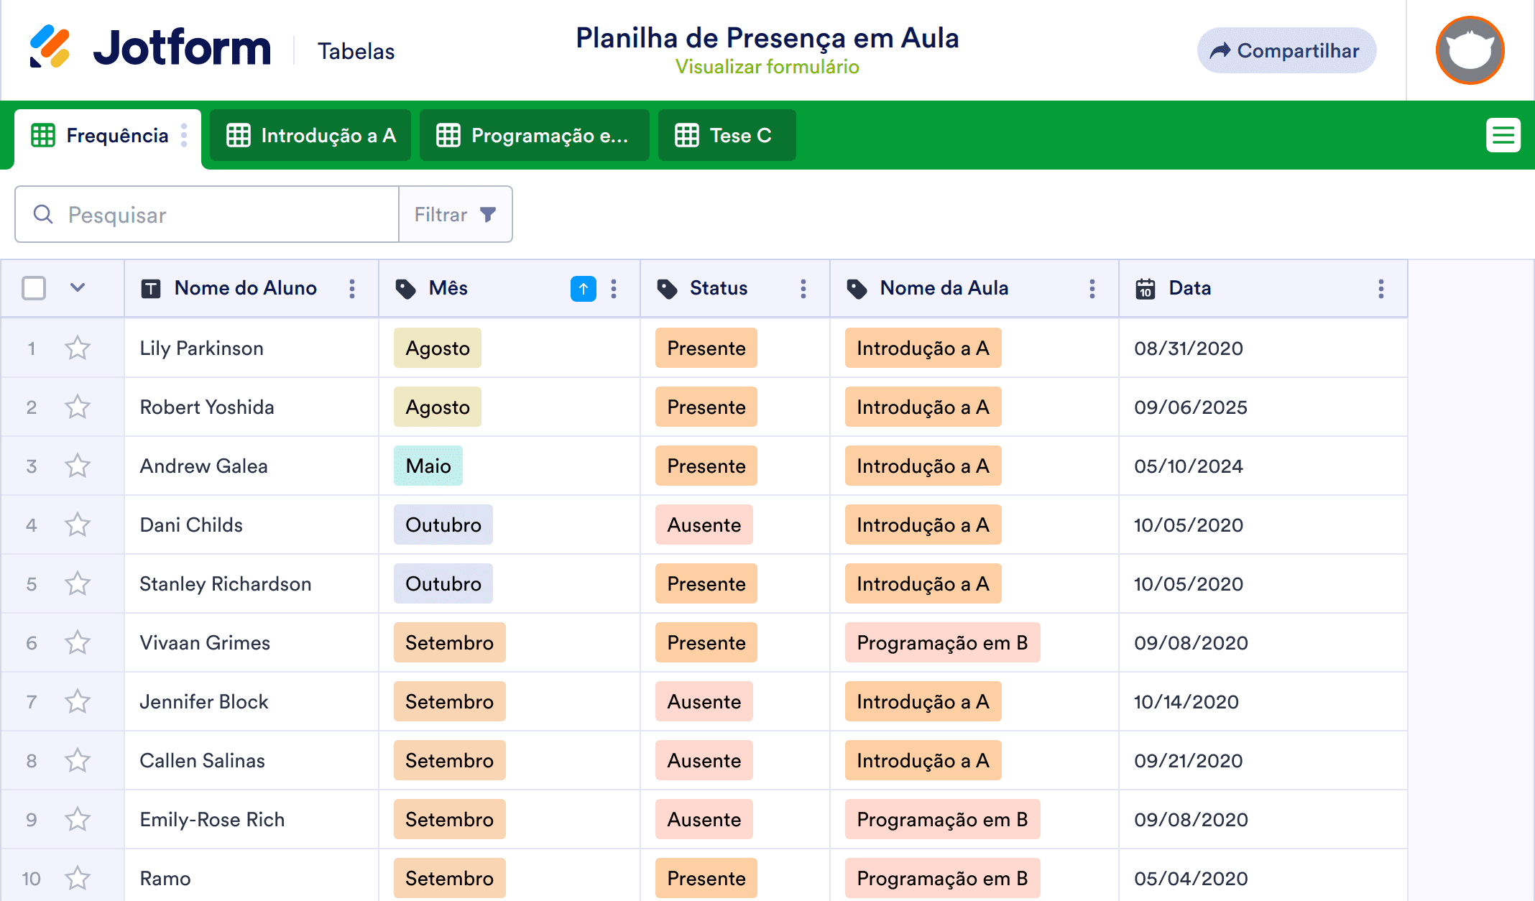Click inside the Pesquisar search field
This screenshot has width=1535, height=901.
click(208, 214)
